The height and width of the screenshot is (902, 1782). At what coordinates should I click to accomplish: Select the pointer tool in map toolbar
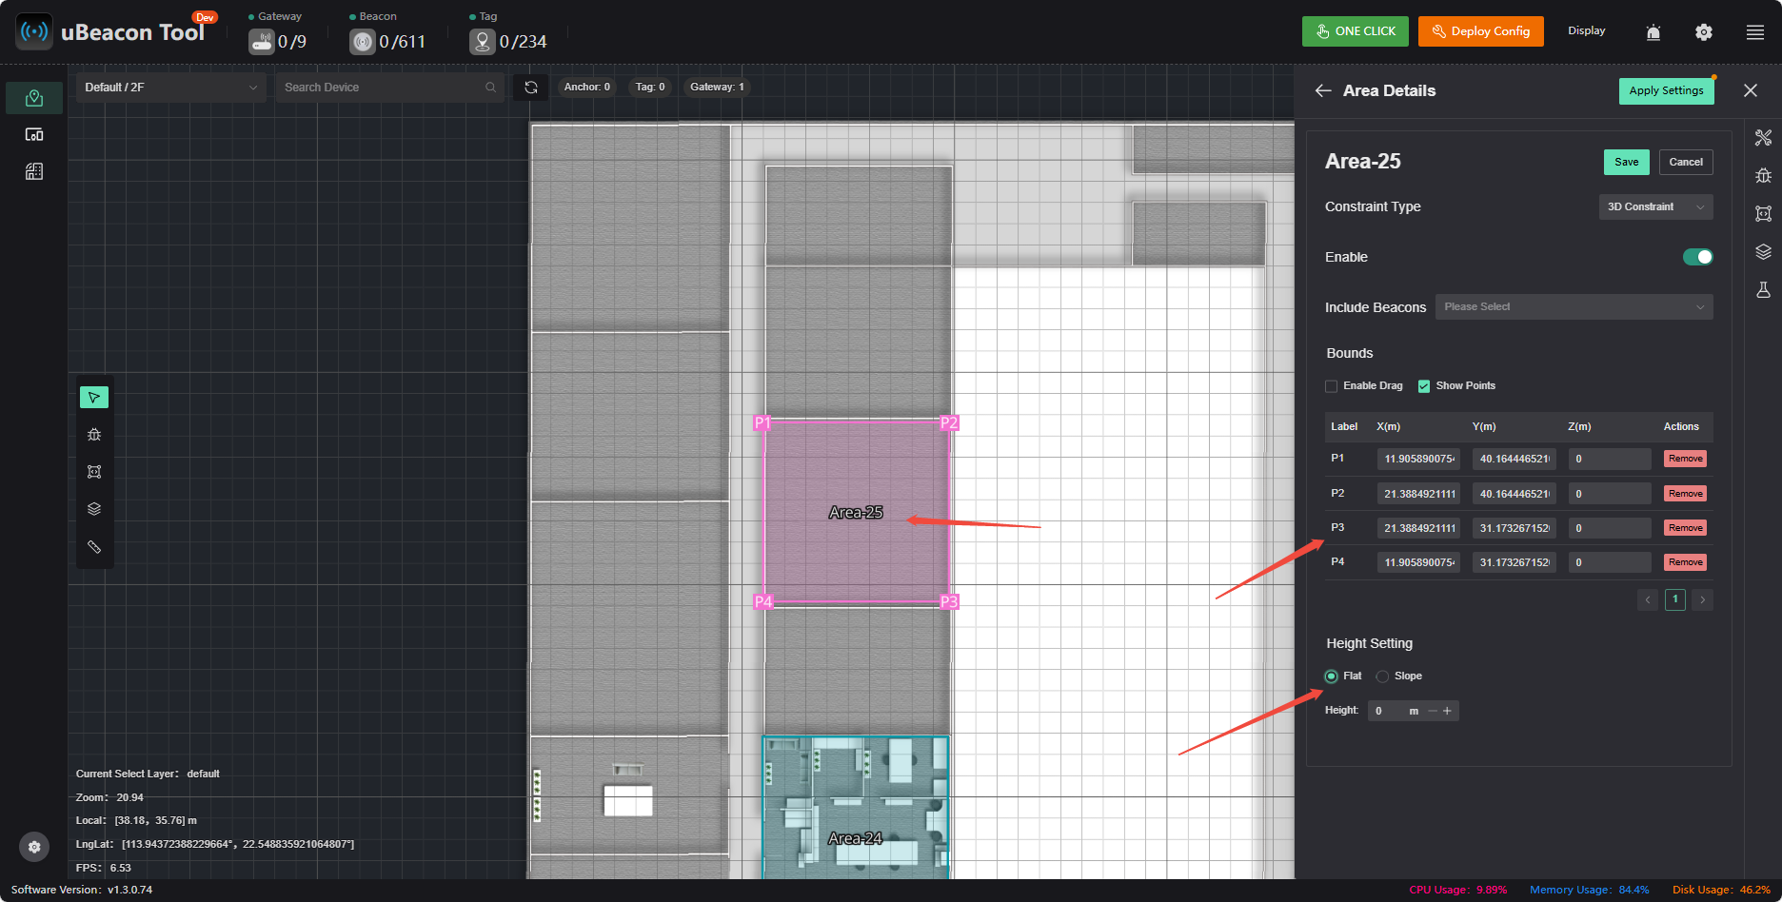tap(94, 398)
